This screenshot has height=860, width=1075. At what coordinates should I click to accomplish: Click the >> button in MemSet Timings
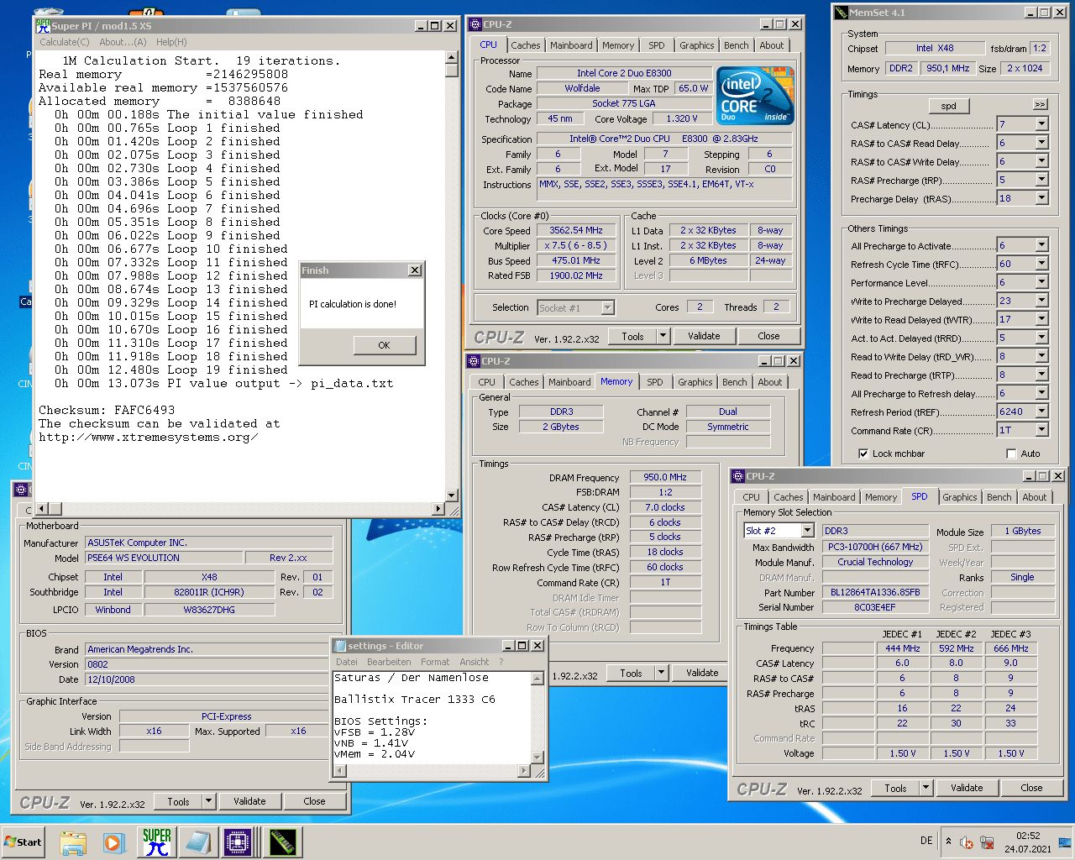1040,105
